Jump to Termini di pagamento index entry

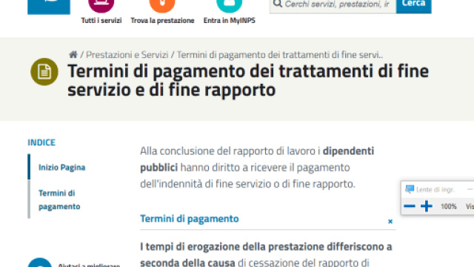click(59, 200)
